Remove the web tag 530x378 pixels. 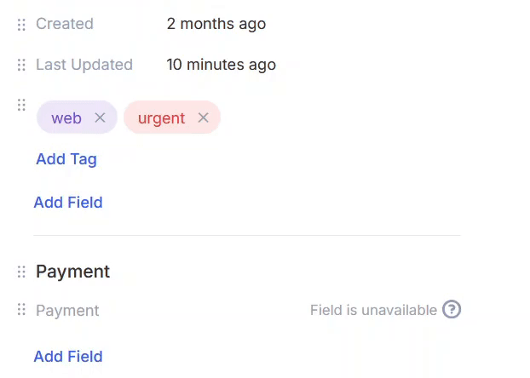[x=100, y=118]
